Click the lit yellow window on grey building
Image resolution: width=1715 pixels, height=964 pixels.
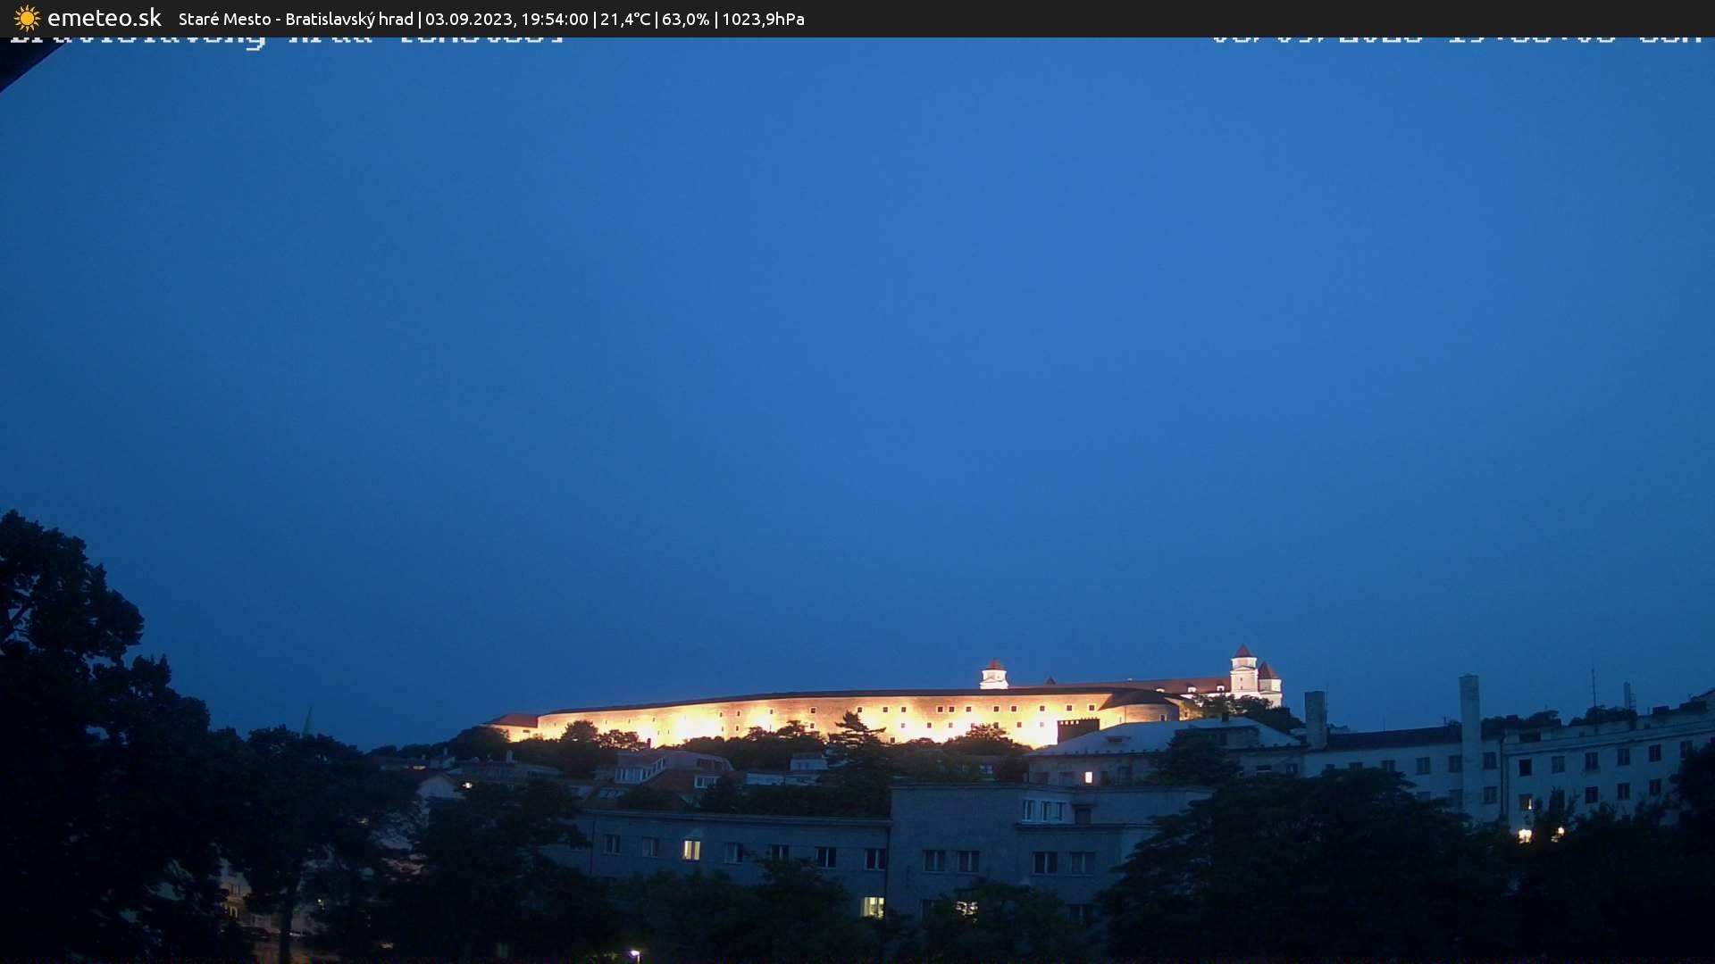691,849
